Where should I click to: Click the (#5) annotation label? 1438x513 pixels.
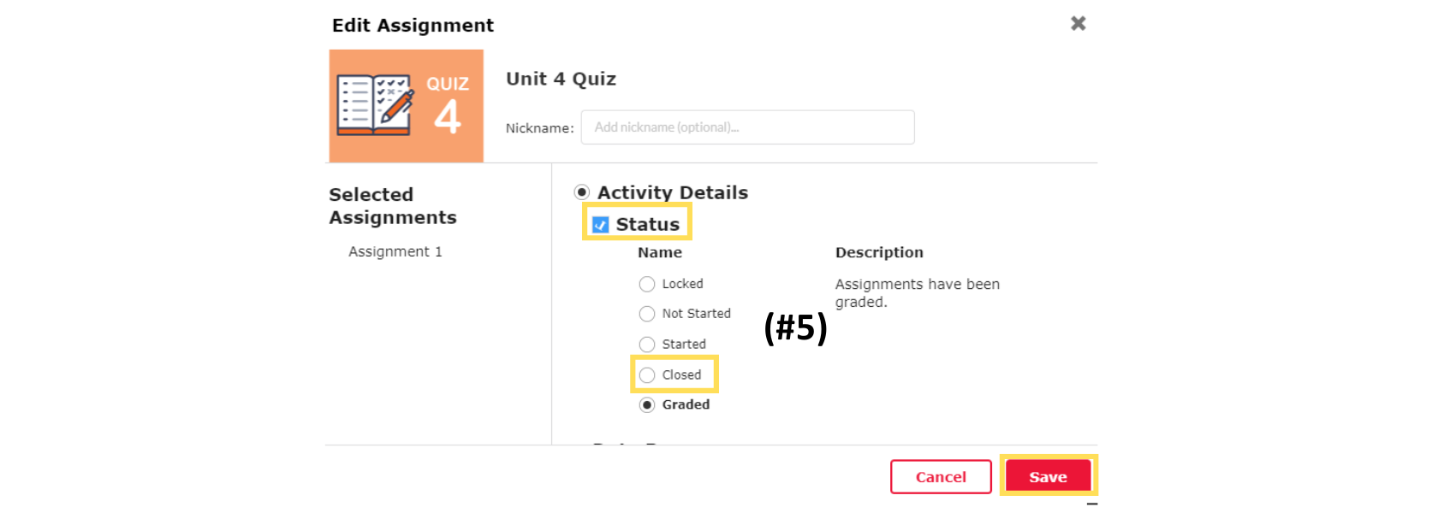(795, 327)
